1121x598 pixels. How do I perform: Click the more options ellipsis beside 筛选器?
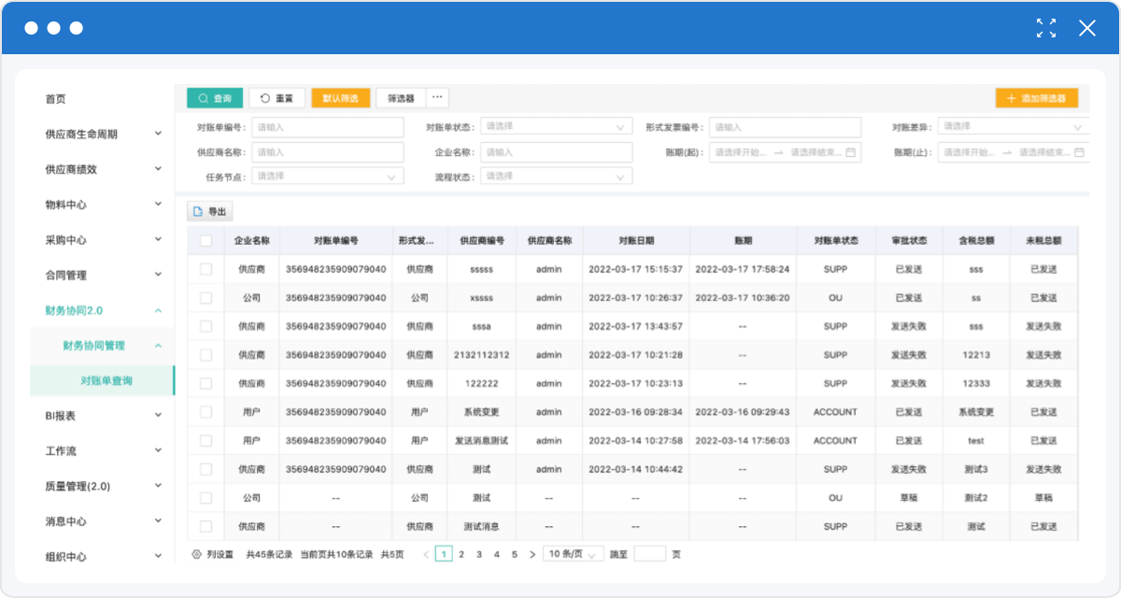tap(437, 97)
